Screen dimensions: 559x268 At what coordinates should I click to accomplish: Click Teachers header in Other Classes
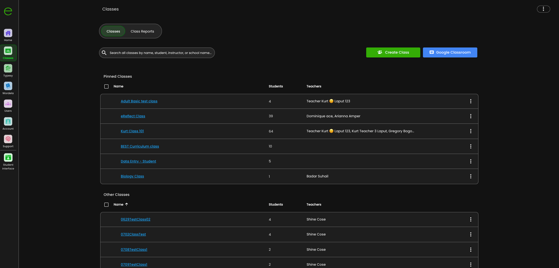[x=314, y=205]
